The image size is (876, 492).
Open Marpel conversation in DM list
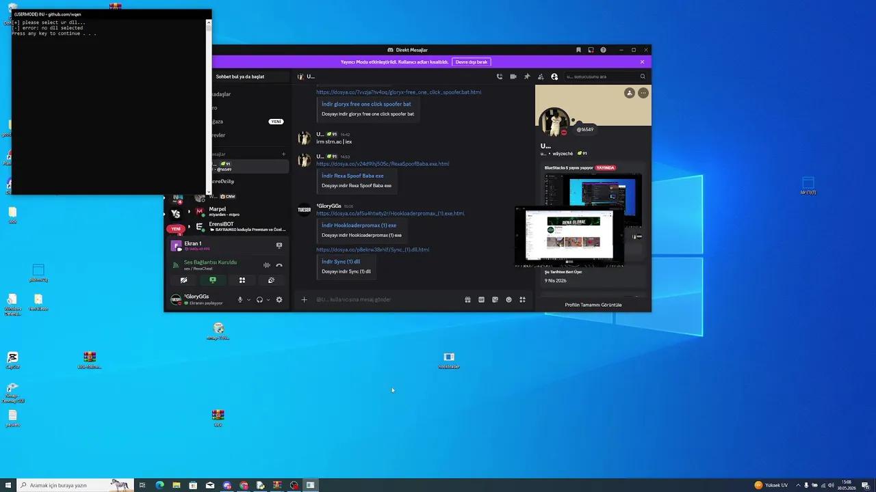tap(240, 211)
